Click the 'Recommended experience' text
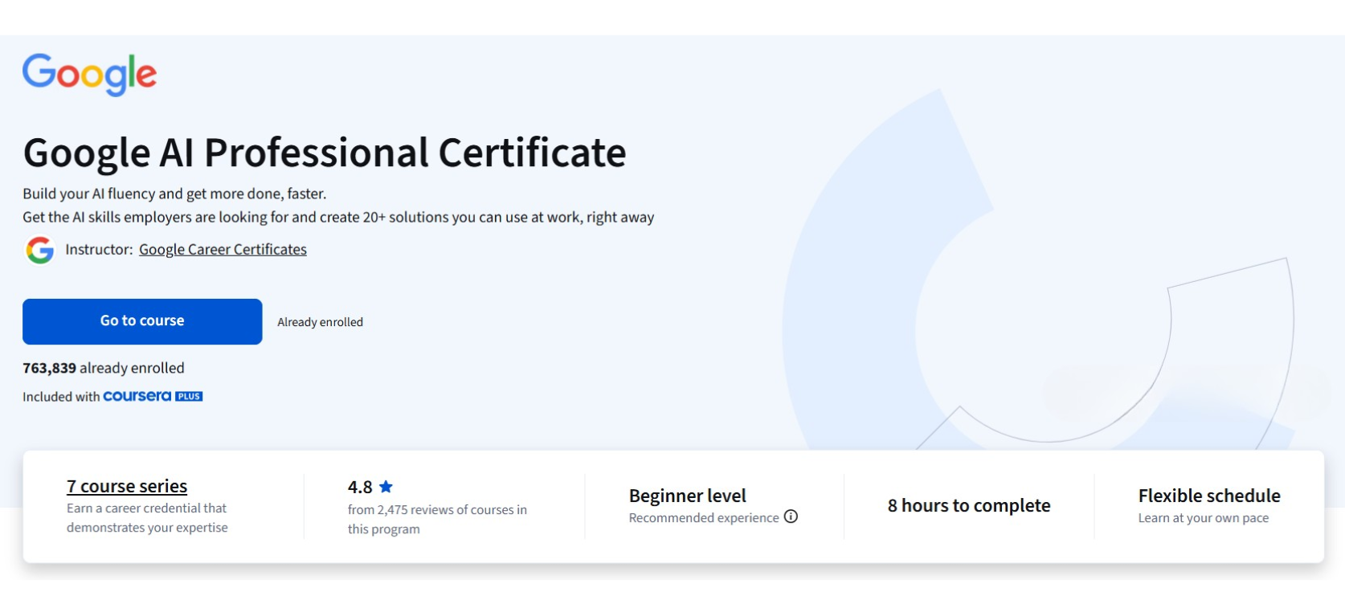Screen dimensions: 1345x600 tap(704, 518)
